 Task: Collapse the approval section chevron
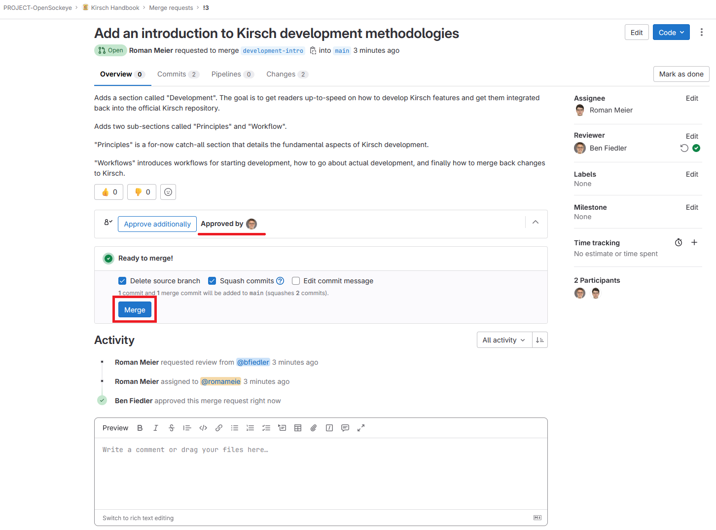click(536, 222)
